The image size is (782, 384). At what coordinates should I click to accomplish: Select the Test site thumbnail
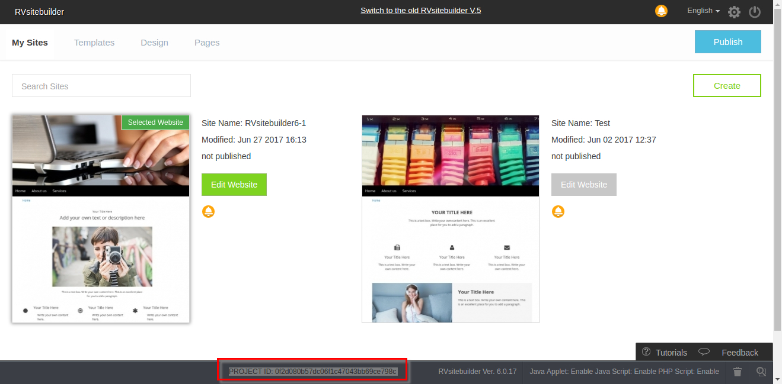[451, 219]
